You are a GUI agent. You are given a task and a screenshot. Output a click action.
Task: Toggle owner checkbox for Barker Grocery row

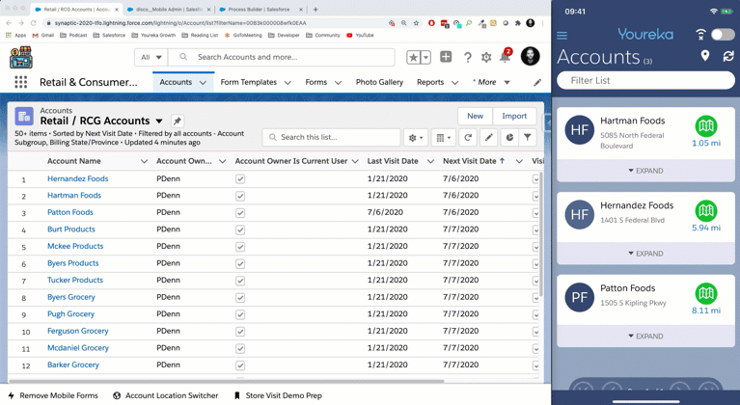coord(240,365)
